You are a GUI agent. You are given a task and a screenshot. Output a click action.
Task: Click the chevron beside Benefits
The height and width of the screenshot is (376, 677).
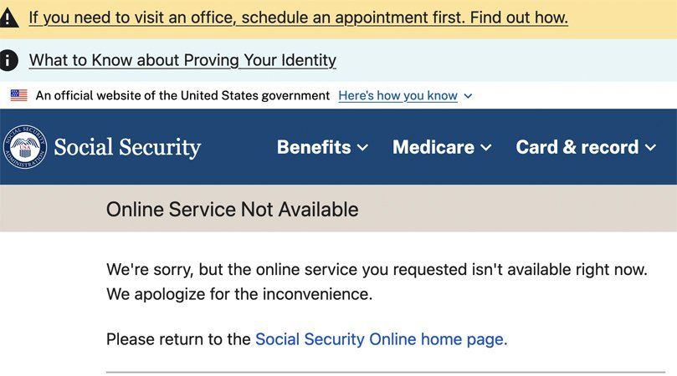point(362,148)
